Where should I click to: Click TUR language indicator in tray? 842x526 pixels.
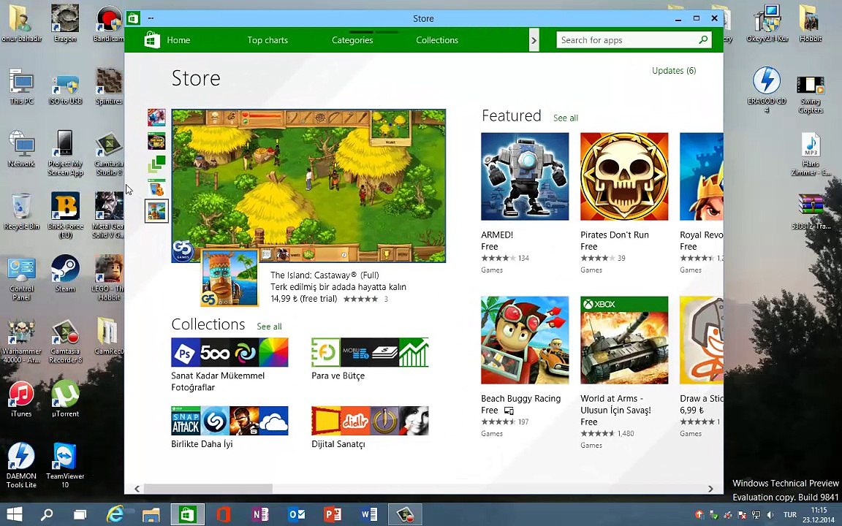coord(790,515)
